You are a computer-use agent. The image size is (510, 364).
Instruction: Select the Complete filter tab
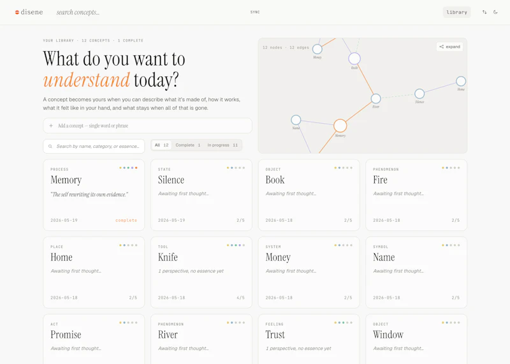pyautogui.click(x=188, y=145)
